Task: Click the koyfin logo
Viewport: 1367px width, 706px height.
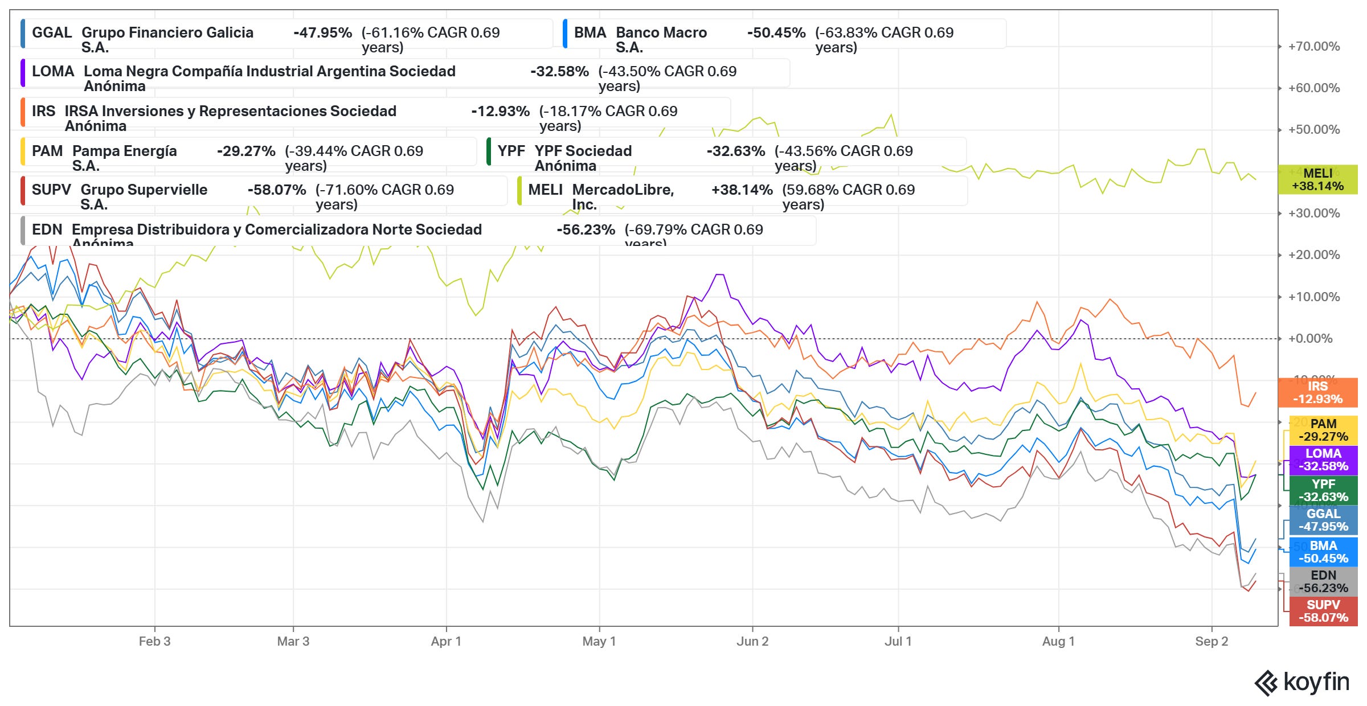Action: point(1302,683)
